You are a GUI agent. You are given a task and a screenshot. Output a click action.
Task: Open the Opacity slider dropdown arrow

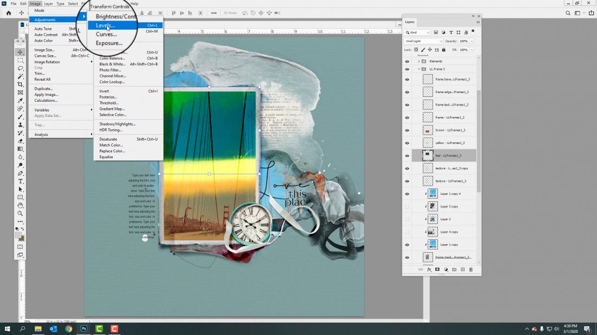(472, 41)
